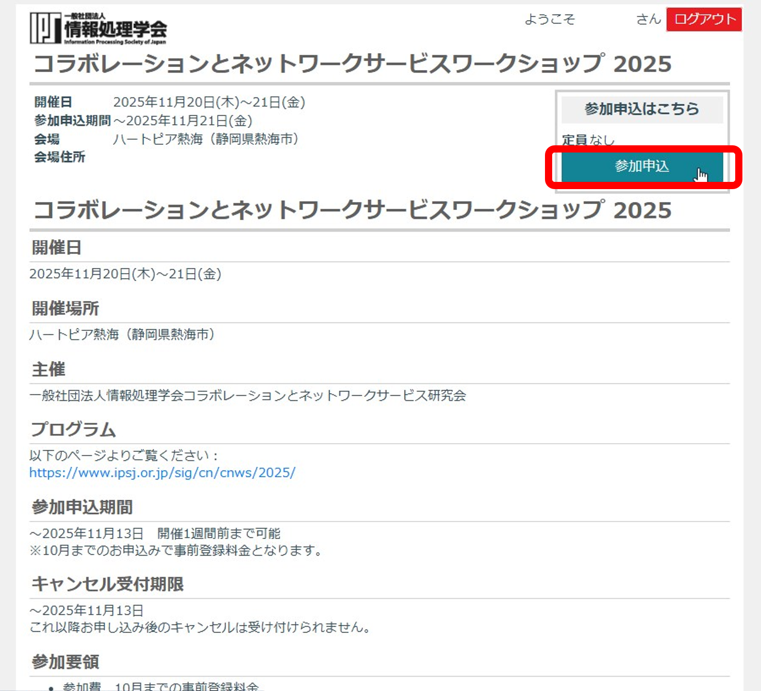Click the IPSJ 情報処理学会 logo
The image size is (761, 691).
[x=98, y=28]
